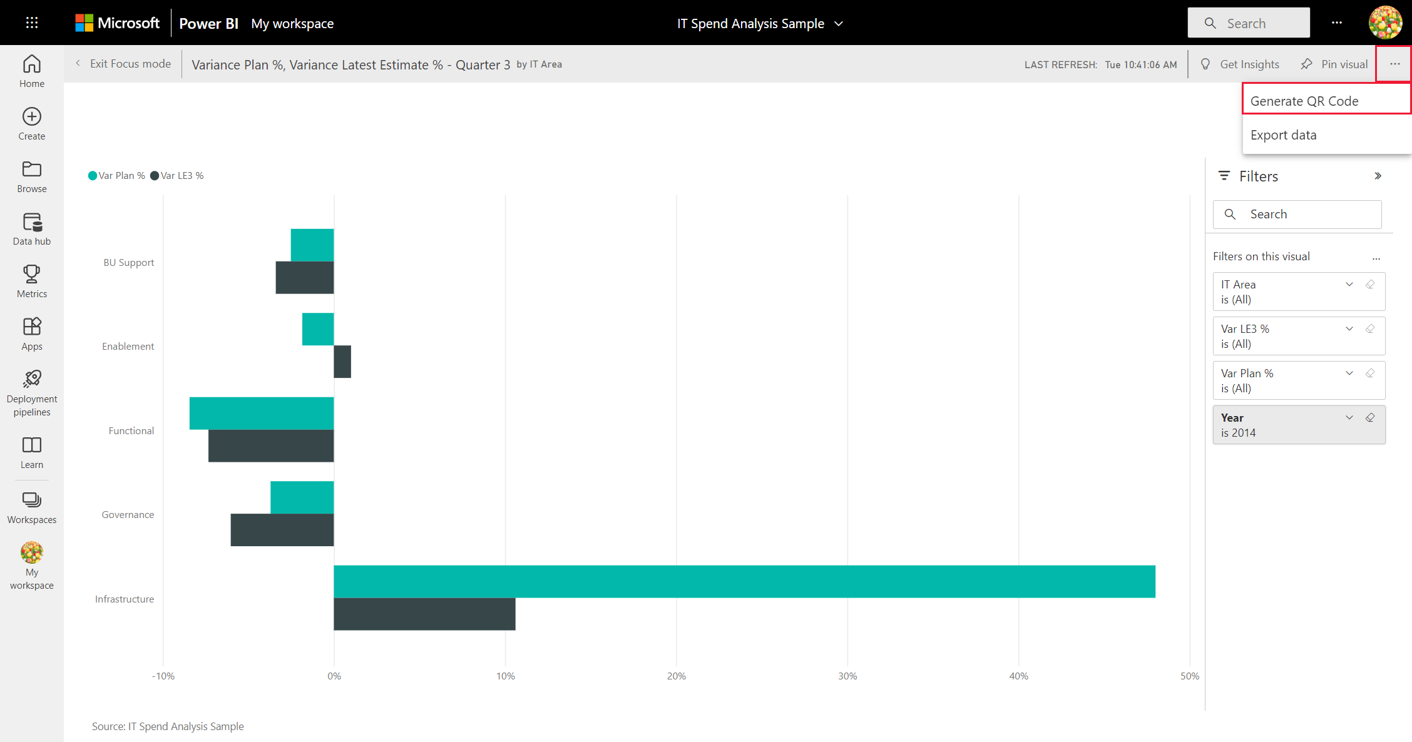The image size is (1412, 742).
Task: Click the Filters search input field
Action: coord(1298,214)
